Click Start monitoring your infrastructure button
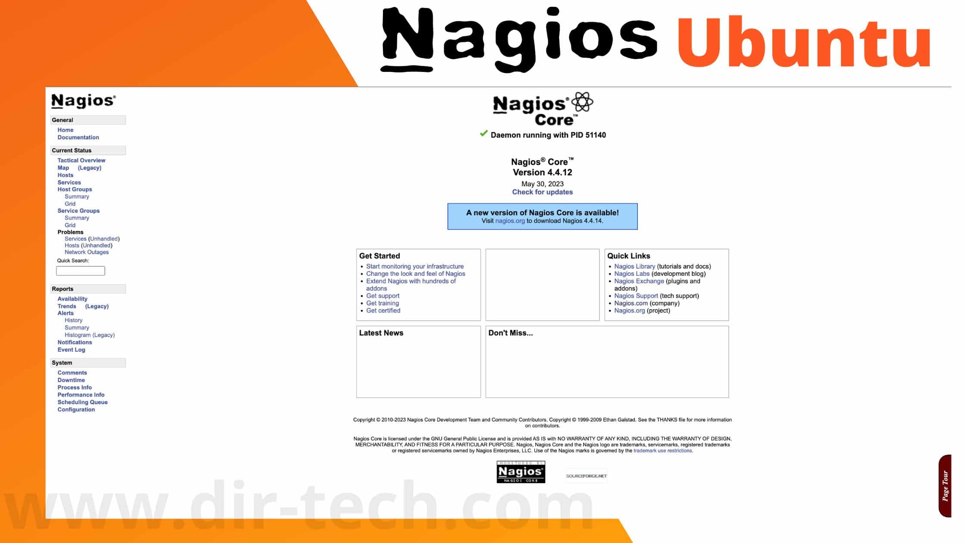This screenshot has width=966, height=543. (415, 266)
